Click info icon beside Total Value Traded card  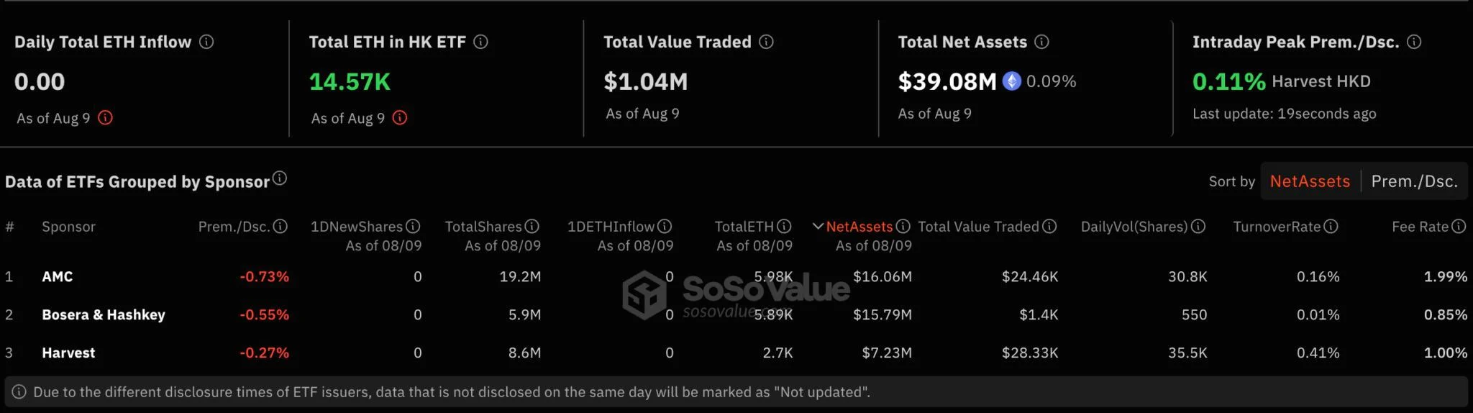coord(766,42)
